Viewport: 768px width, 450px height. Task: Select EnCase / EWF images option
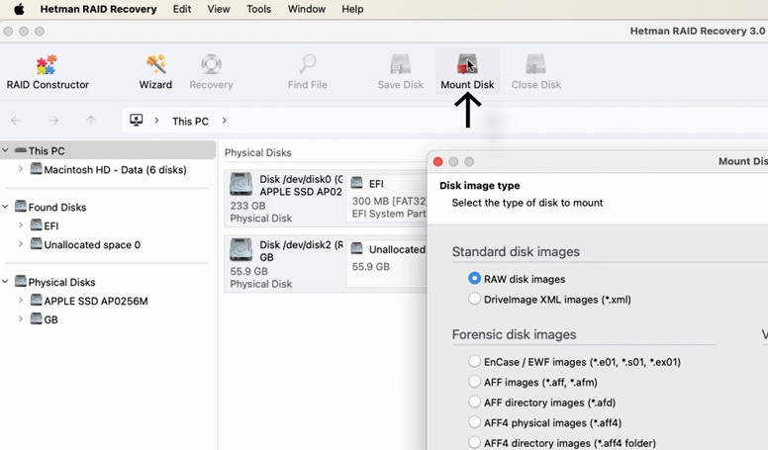tap(474, 361)
